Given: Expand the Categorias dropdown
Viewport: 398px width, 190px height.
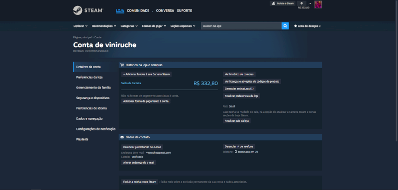Looking at the screenshot, I should [x=129, y=26].
